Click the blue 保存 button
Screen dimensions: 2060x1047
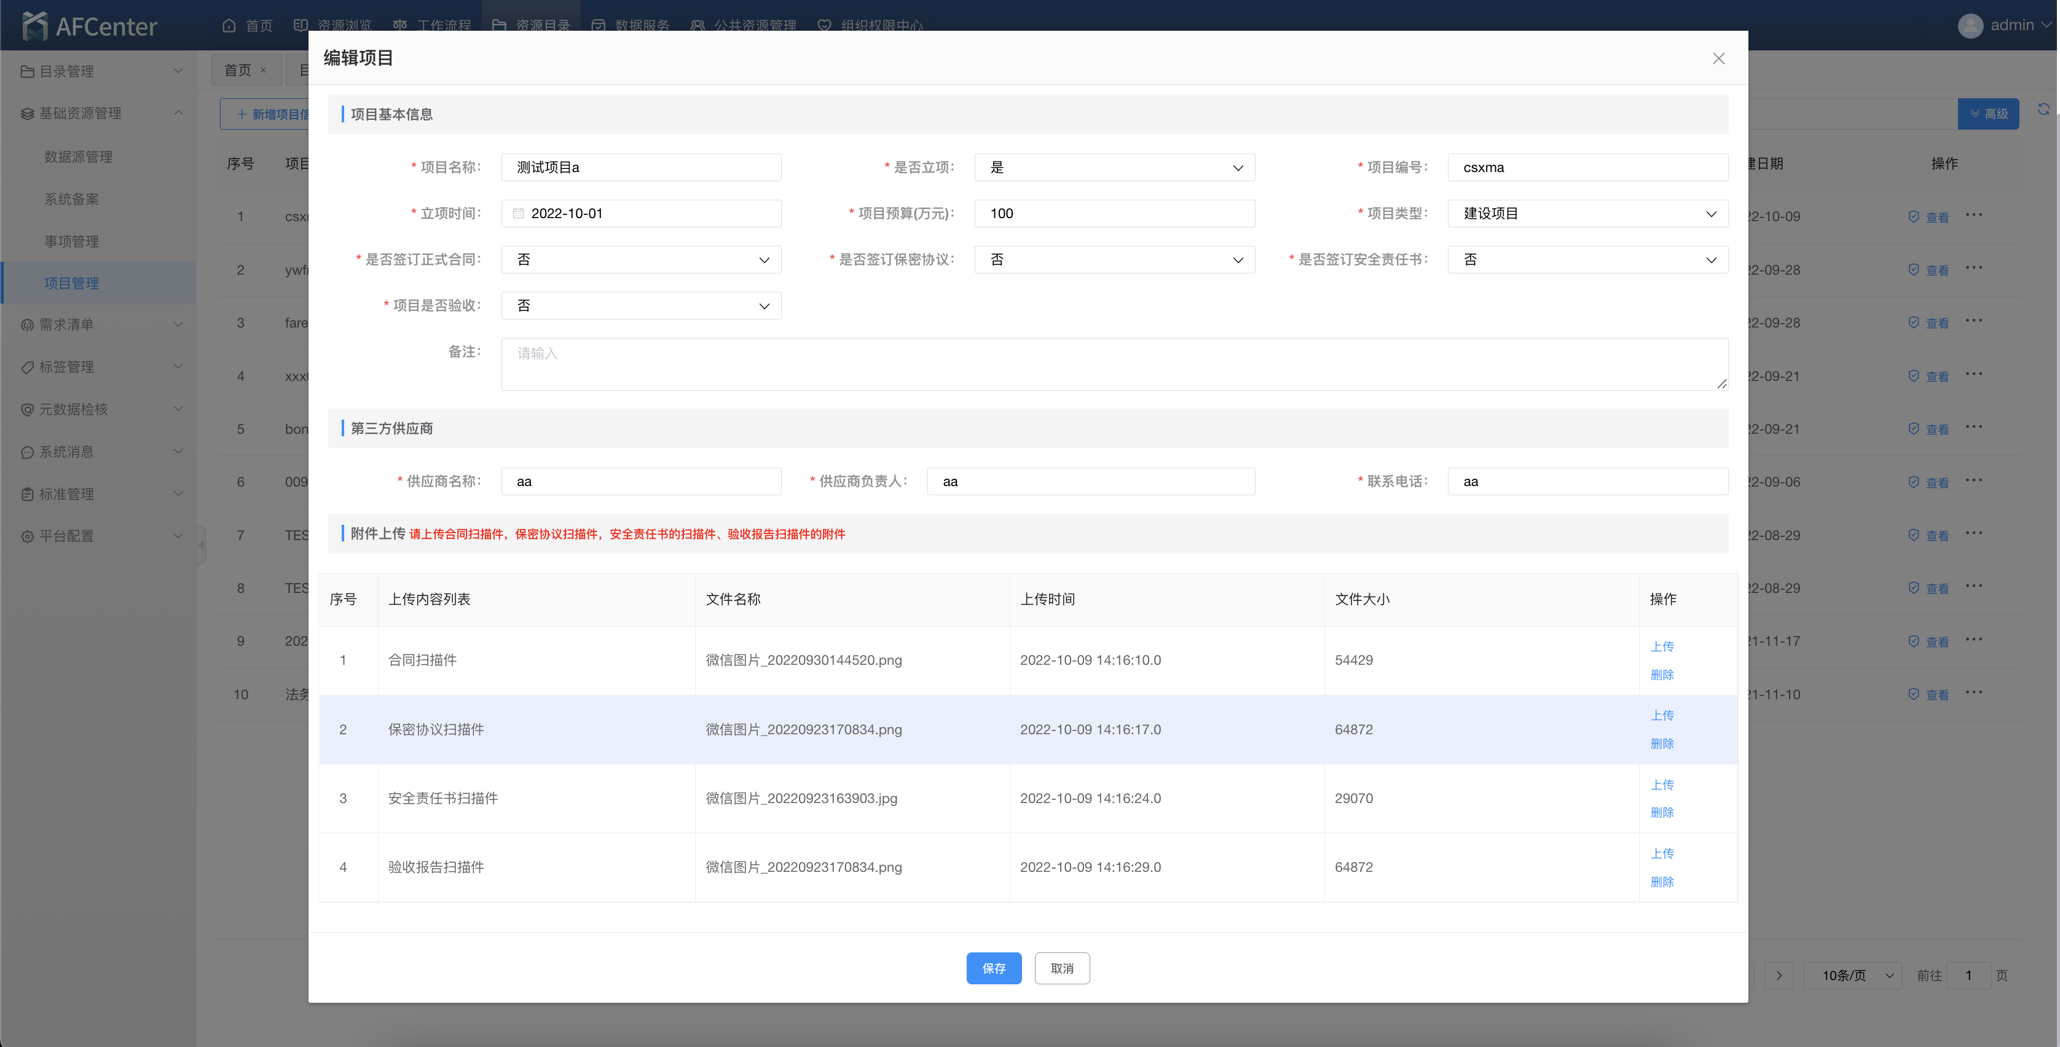tap(993, 968)
